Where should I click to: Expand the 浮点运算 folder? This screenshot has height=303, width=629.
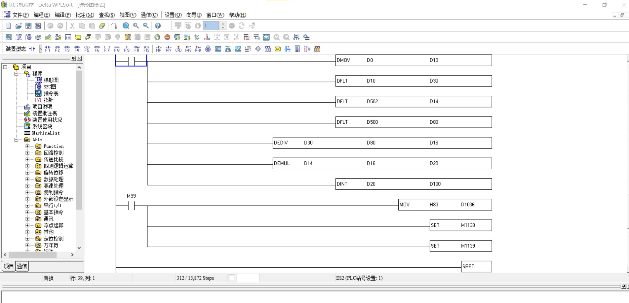point(27,225)
